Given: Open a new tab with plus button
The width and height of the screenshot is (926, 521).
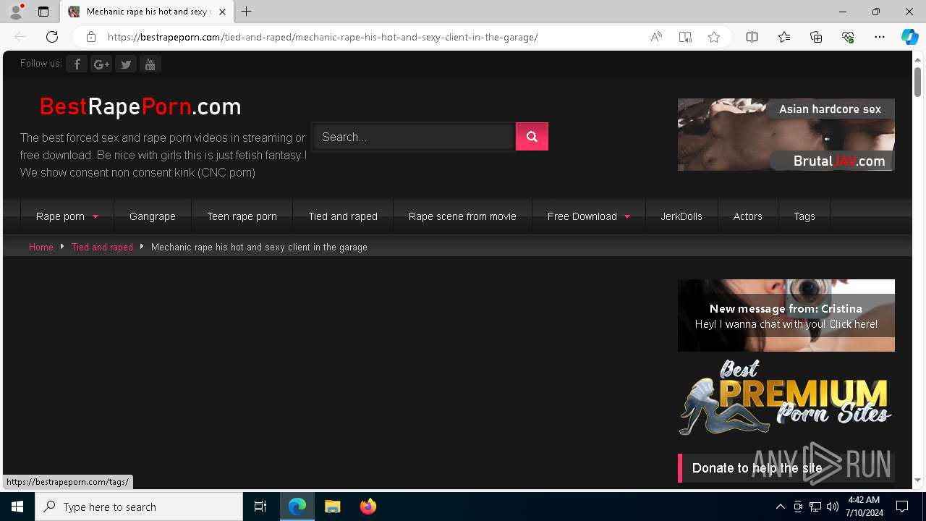Looking at the screenshot, I should 247,12.
